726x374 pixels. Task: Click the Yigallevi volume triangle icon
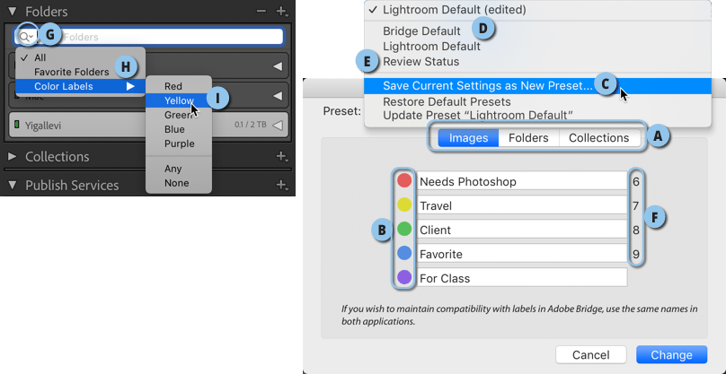pos(277,125)
